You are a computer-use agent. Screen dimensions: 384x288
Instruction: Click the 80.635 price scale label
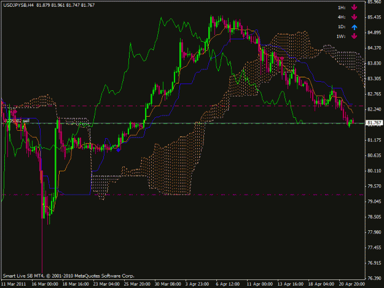point(375,155)
